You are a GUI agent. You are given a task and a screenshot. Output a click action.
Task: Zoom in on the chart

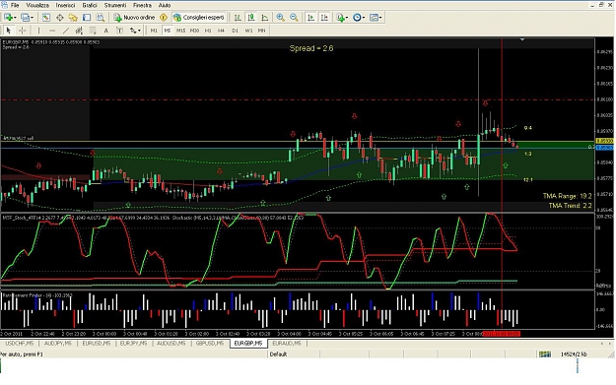tap(281, 18)
